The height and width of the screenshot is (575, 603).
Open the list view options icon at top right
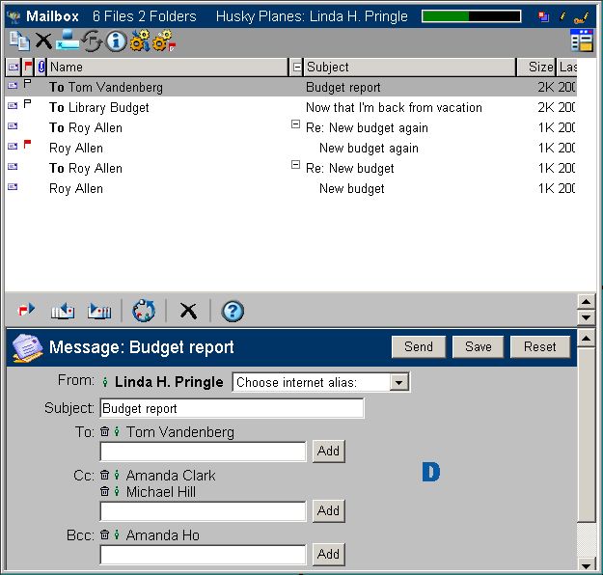click(x=581, y=41)
